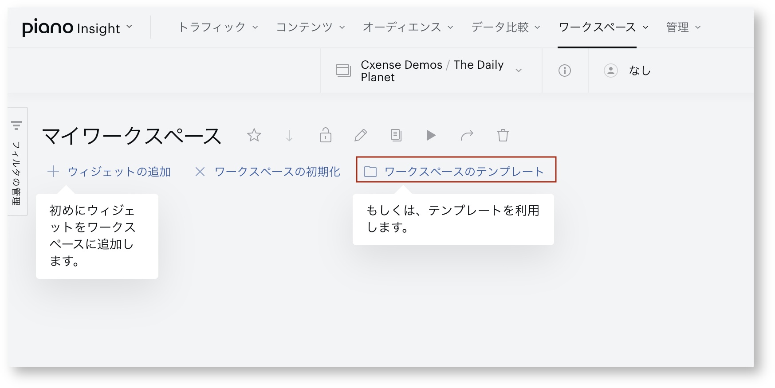Click ワークスペースの初期化 link
This screenshot has height=388, width=775.
click(x=268, y=172)
